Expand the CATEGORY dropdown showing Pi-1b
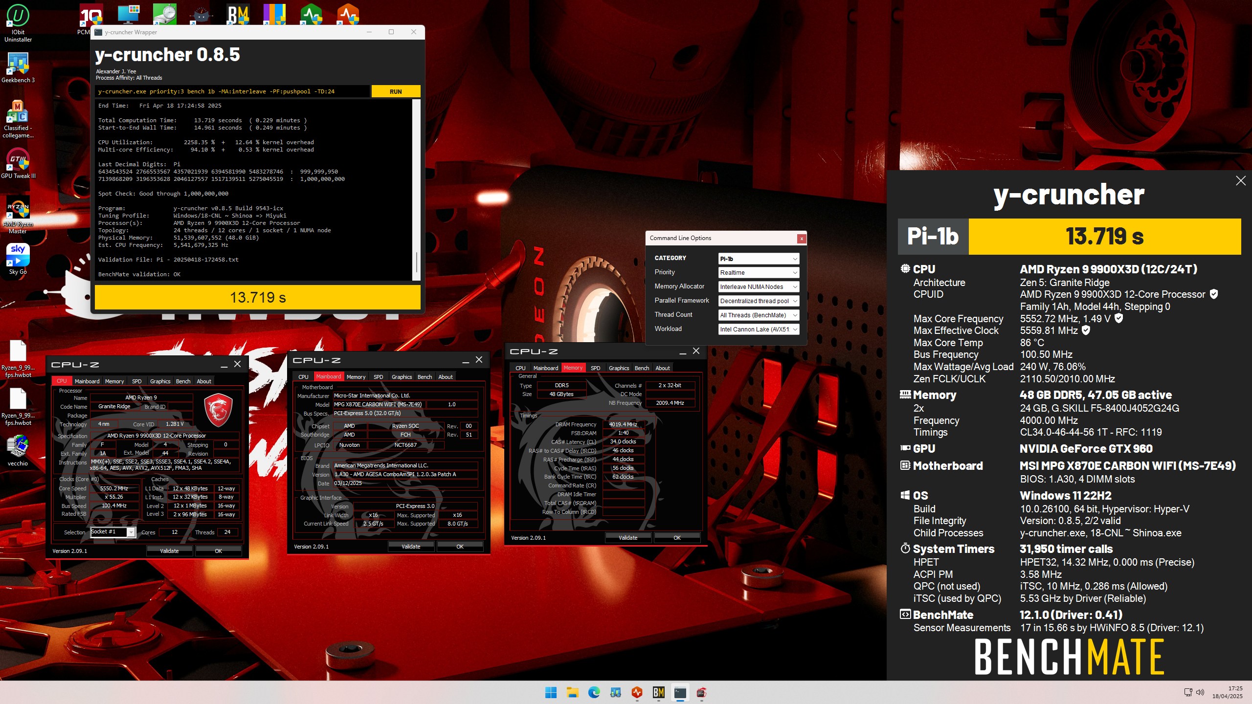This screenshot has height=704, width=1252. (759, 259)
